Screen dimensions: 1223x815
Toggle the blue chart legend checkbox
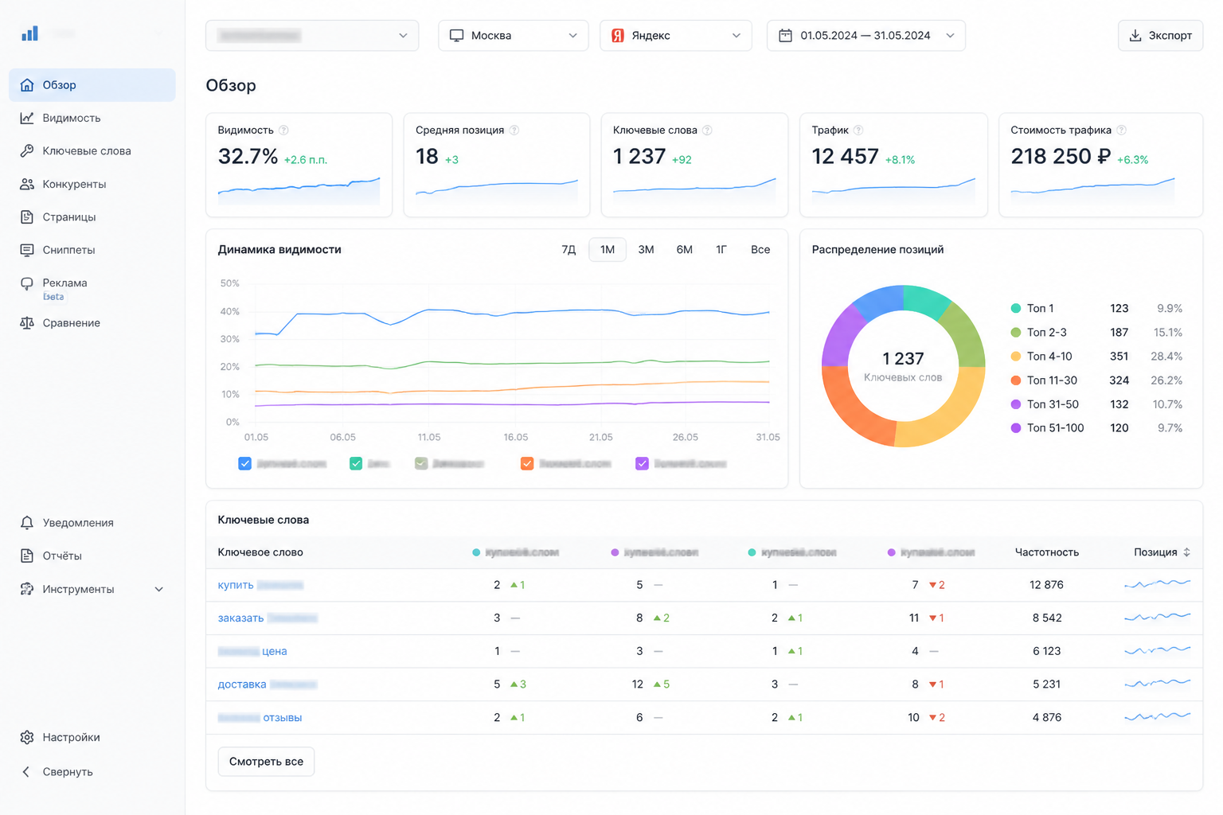click(x=244, y=463)
